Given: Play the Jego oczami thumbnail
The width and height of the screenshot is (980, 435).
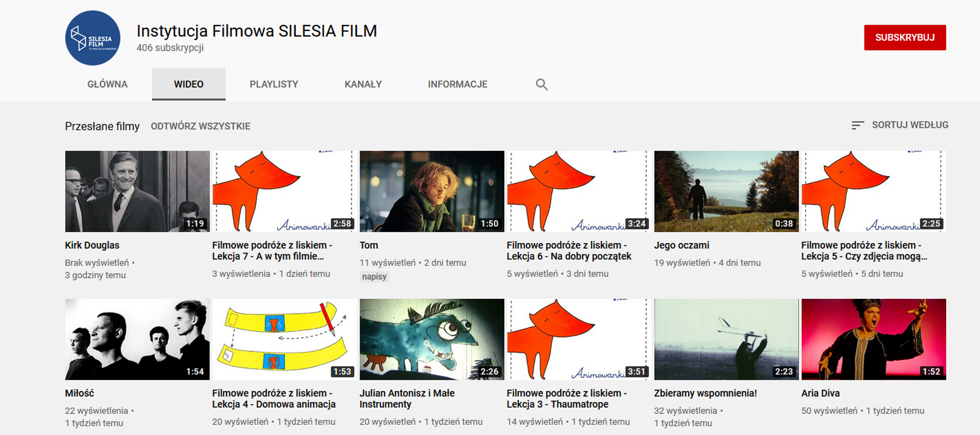Looking at the screenshot, I should pyautogui.click(x=726, y=191).
